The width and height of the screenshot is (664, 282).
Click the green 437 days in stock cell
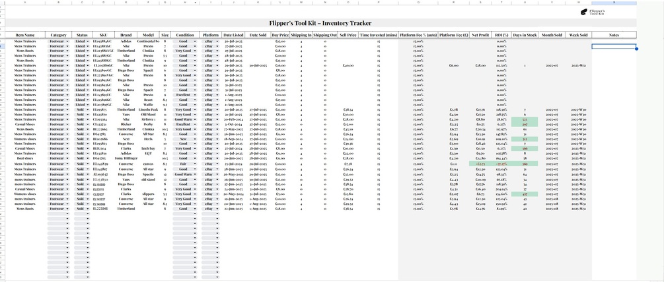(525, 194)
